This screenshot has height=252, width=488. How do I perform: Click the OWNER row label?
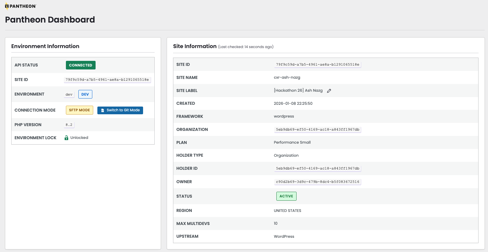pos(184,182)
